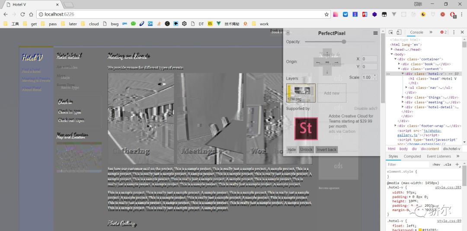
Task: Center overlay with the double-arrow origin button
Action: tap(327, 62)
